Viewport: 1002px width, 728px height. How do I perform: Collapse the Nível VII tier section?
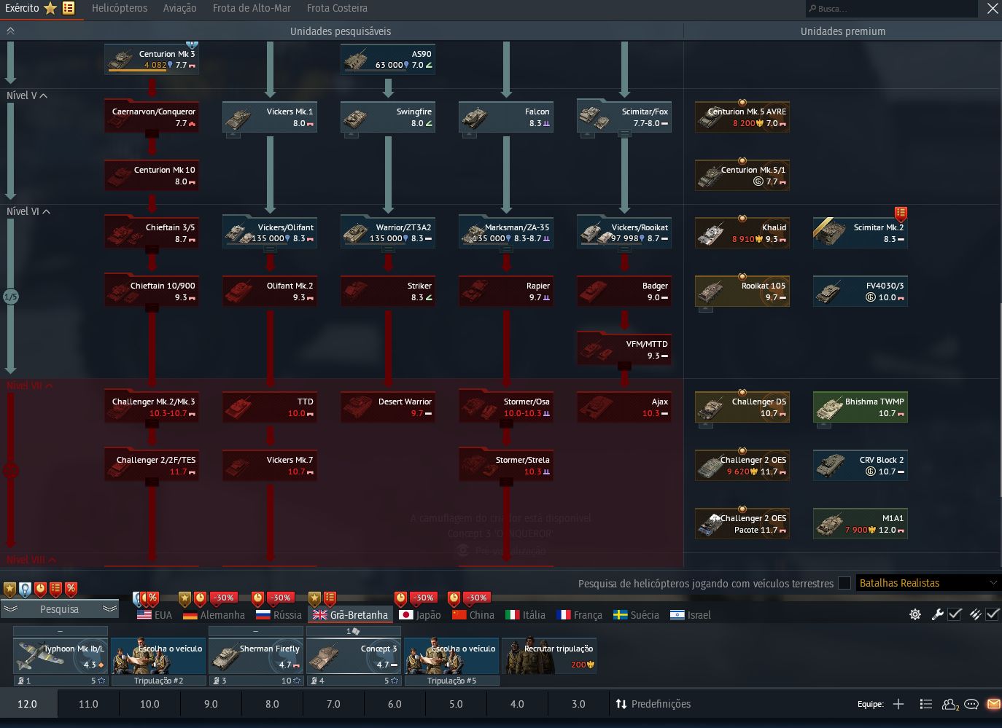click(x=30, y=385)
